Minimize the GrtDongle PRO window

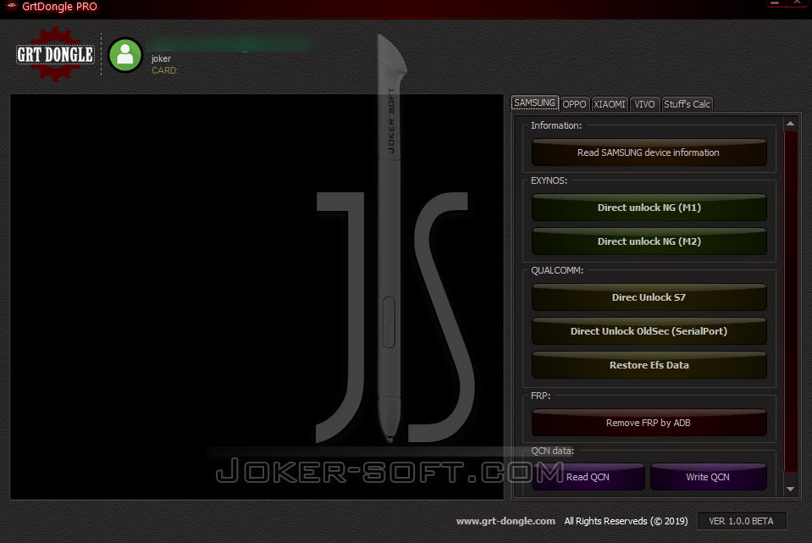tap(776, 3)
